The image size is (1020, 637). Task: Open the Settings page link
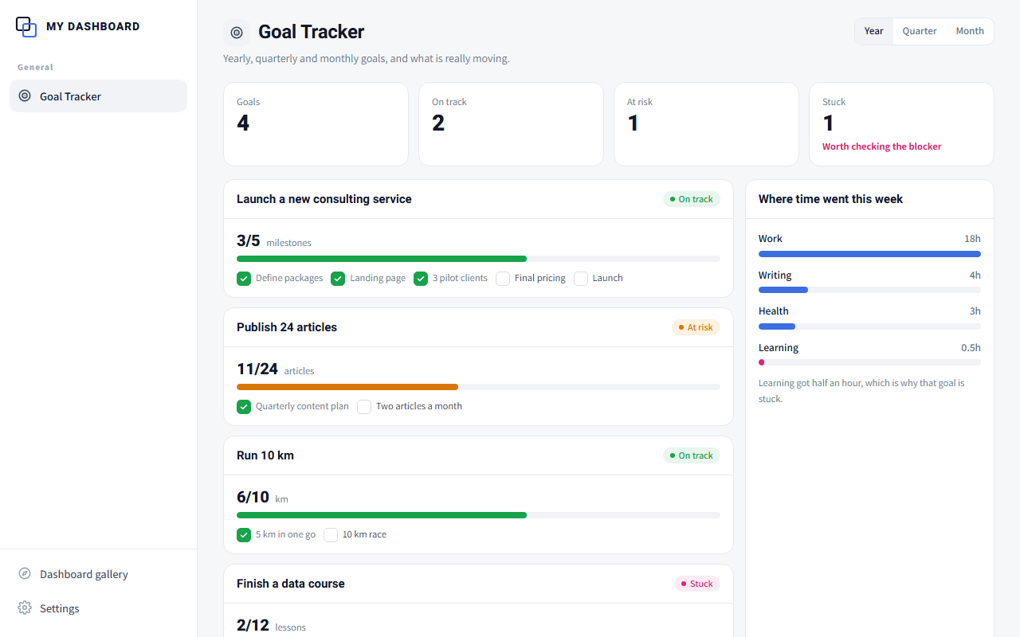(x=98, y=608)
